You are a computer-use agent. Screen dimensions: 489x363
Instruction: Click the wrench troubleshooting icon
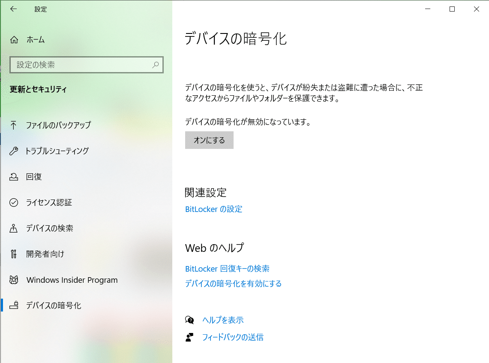(x=14, y=151)
